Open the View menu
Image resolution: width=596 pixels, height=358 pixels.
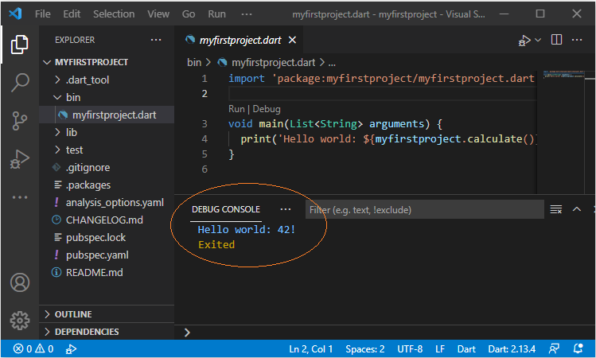point(158,14)
